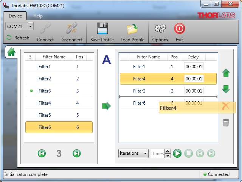Go to previous filter position in left panel

pos(42,153)
